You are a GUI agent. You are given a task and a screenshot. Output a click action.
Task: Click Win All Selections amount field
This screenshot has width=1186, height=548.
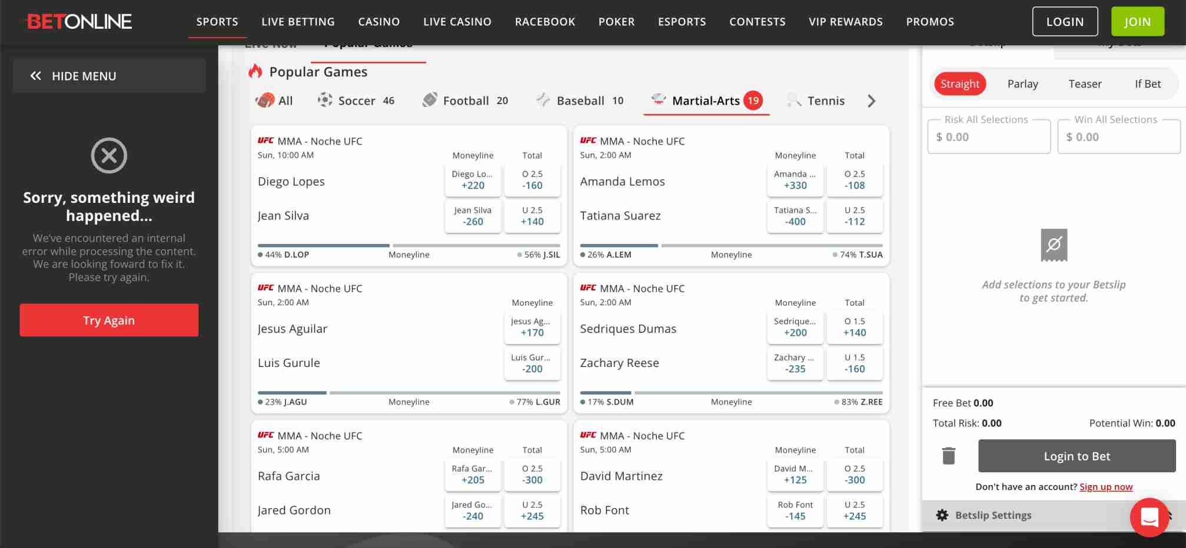1118,137
